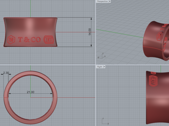Open the Right viewport title menu

point(100,67)
